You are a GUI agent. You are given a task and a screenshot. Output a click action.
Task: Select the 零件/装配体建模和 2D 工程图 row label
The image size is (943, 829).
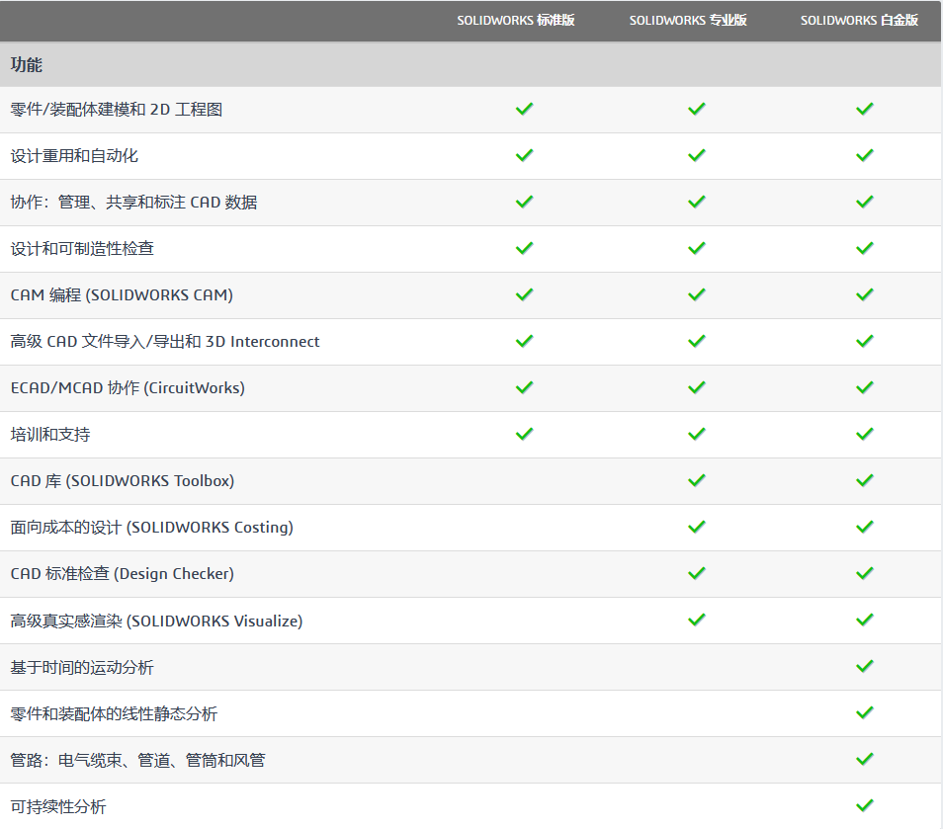(x=117, y=110)
